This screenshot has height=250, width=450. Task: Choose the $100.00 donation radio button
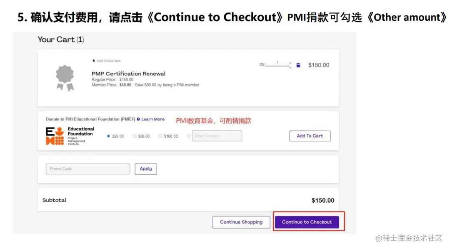click(x=160, y=136)
